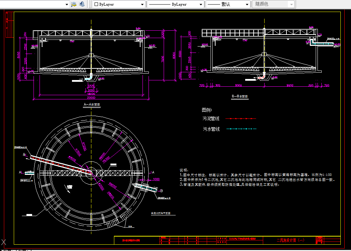Click the 图例: legend heading
This screenshot has height=251, width=351.
click(x=207, y=110)
